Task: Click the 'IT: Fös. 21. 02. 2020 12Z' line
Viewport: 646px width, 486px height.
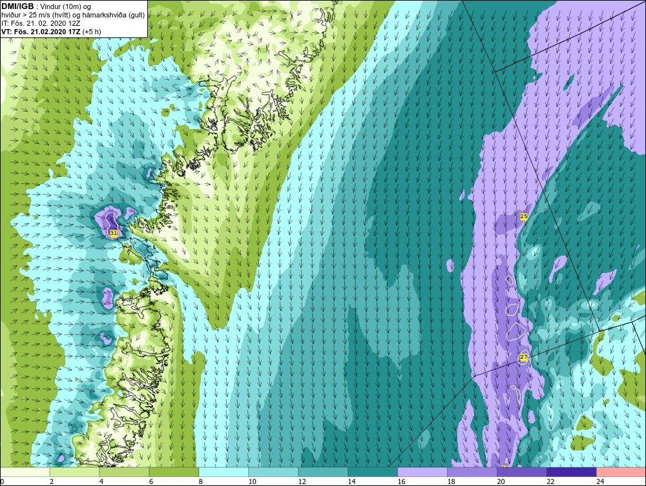Action: click(x=41, y=23)
